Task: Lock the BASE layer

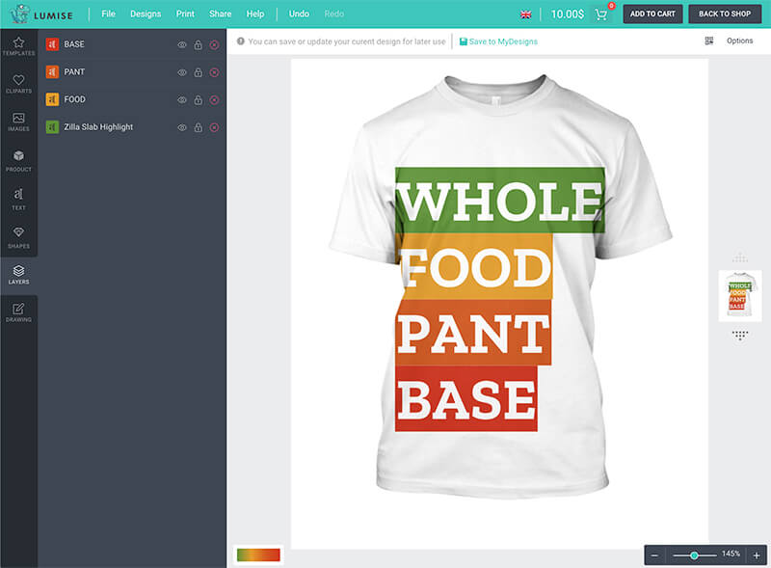Action: tap(199, 44)
